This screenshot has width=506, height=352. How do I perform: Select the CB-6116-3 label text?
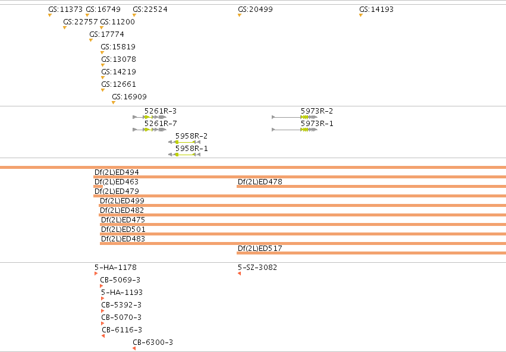122,330
